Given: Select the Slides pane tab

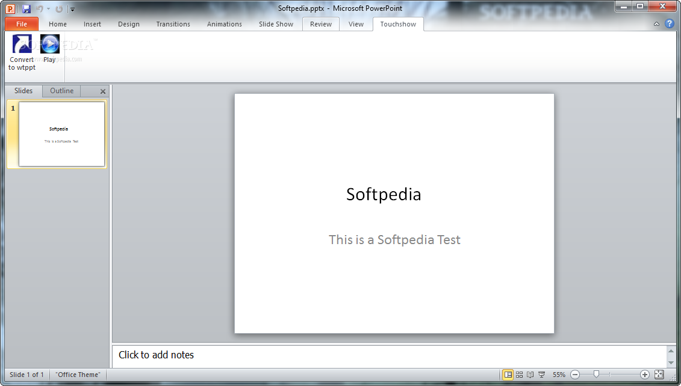Looking at the screenshot, I should click(23, 91).
